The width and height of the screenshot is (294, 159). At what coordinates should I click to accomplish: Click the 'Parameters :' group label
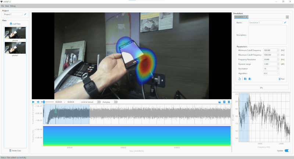[242, 47]
